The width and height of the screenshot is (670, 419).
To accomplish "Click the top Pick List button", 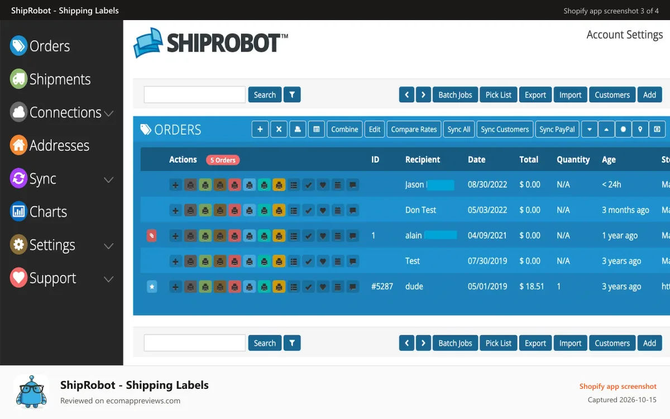I will [x=499, y=94].
